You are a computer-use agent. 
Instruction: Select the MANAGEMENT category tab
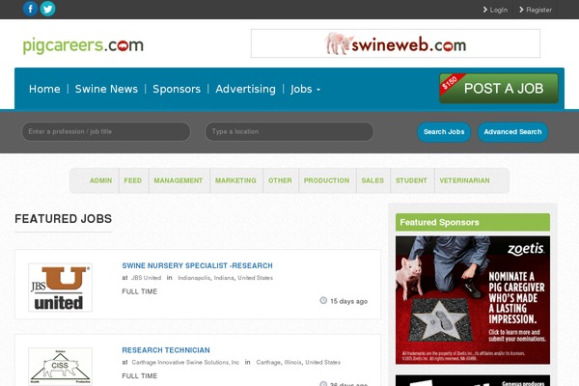179,180
